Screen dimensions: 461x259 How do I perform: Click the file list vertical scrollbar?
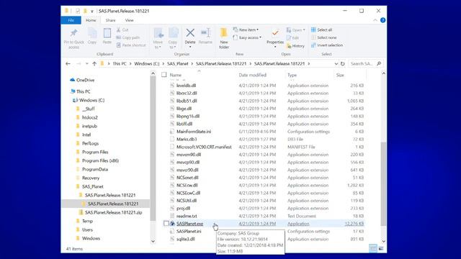tap(383, 183)
